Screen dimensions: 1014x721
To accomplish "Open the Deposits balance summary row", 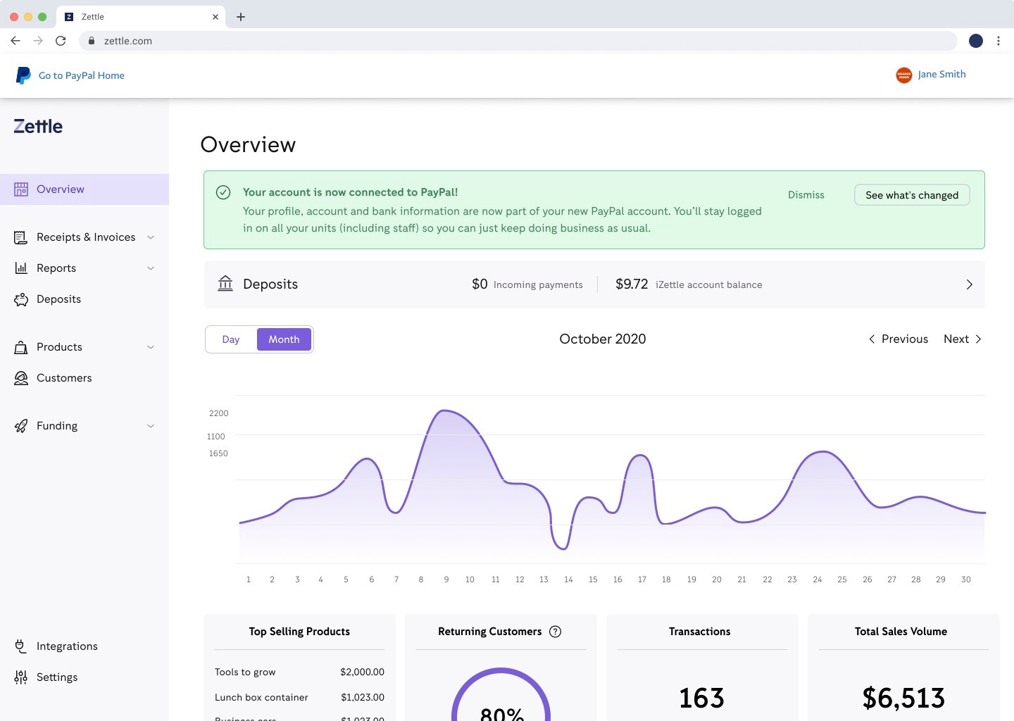I will click(x=594, y=284).
